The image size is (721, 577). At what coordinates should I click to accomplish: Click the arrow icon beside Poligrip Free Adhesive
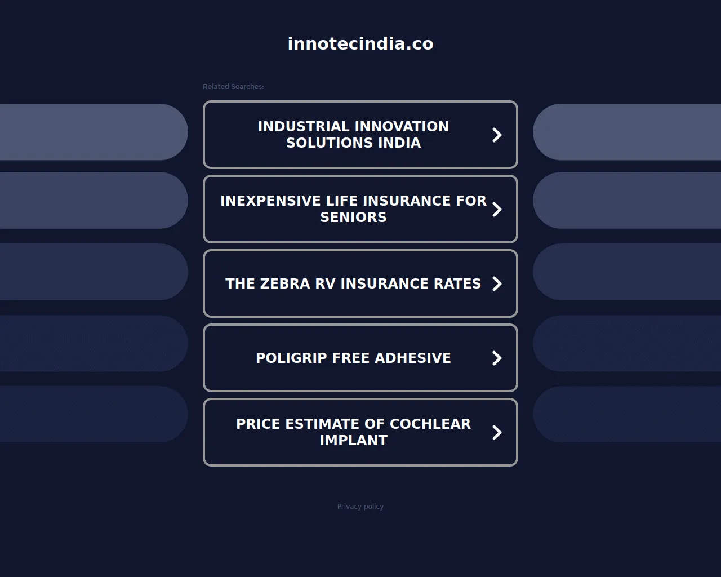(x=497, y=358)
